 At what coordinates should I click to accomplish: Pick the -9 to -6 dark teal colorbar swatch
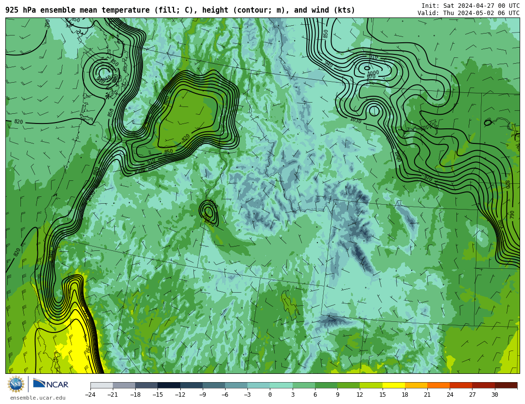pyautogui.click(x=213, y=385)
